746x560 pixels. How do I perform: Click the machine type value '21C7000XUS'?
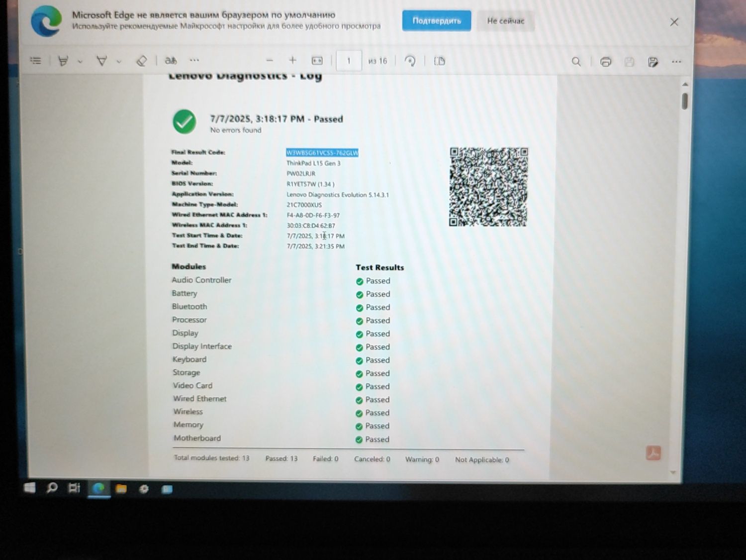[x=304, y=205]
